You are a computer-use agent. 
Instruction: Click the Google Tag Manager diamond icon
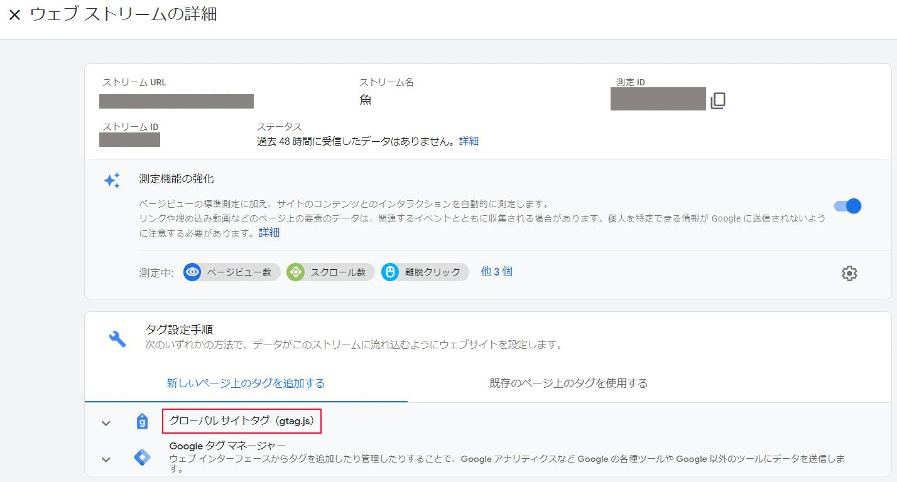click(x=143, y=458)
